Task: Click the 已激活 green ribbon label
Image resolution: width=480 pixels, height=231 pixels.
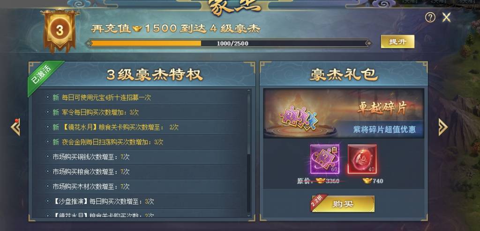Action: pyautogui.click(x=44, y=76)
